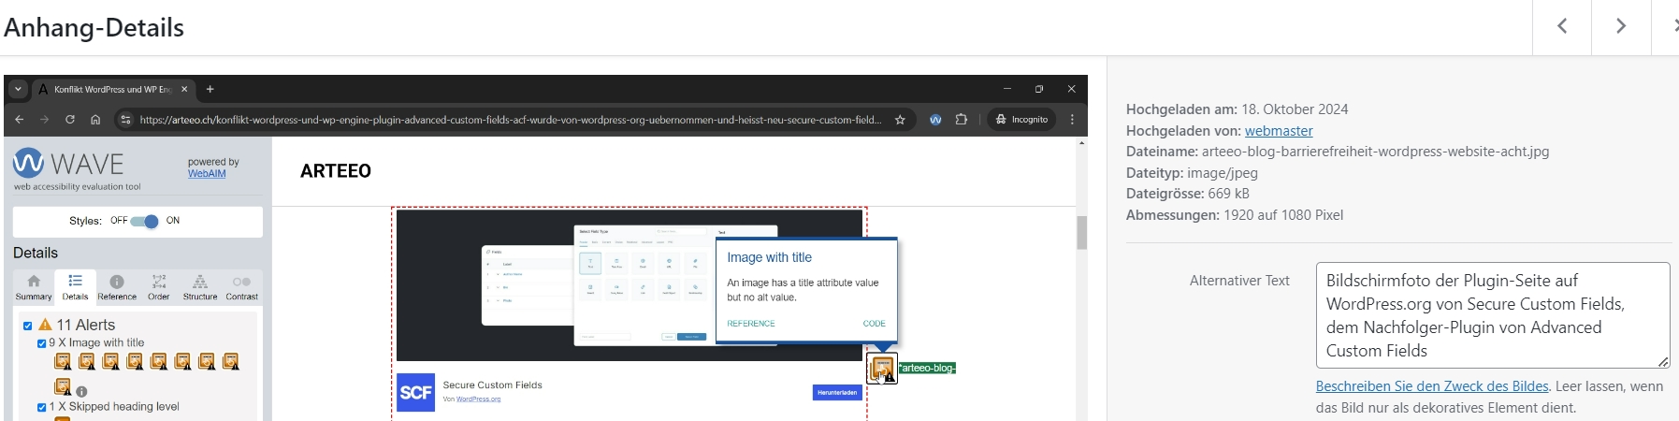Open the Chrome three-dot menu

pos(1072,120)
